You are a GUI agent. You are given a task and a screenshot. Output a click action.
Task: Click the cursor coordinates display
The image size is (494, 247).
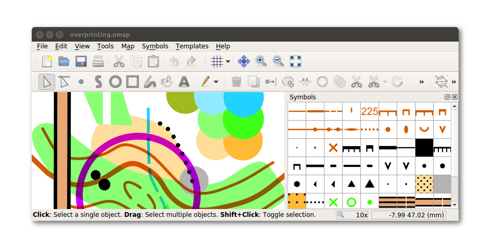(409, 215)
